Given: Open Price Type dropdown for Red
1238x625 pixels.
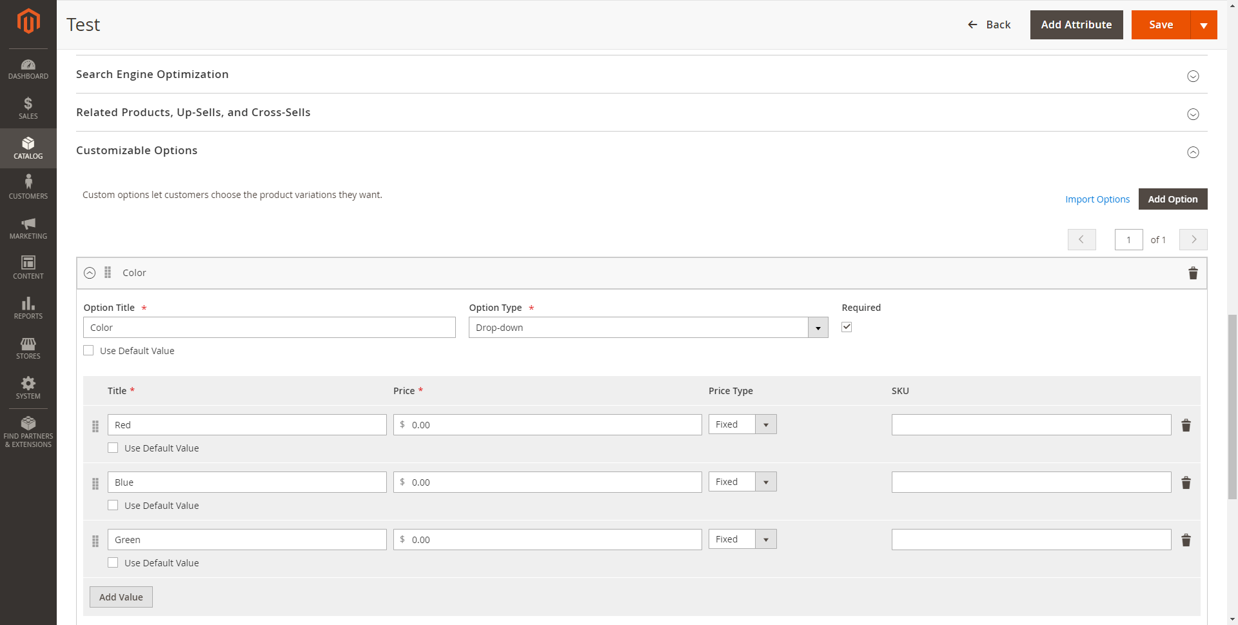Looking at the screenshot, I should (x=766, y=424).
